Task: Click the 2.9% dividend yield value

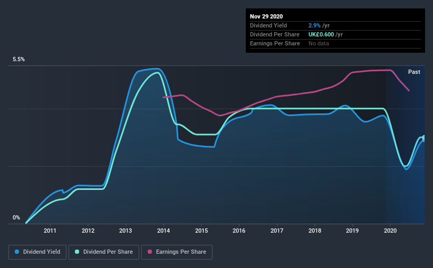Action: (x=314, y=25)
